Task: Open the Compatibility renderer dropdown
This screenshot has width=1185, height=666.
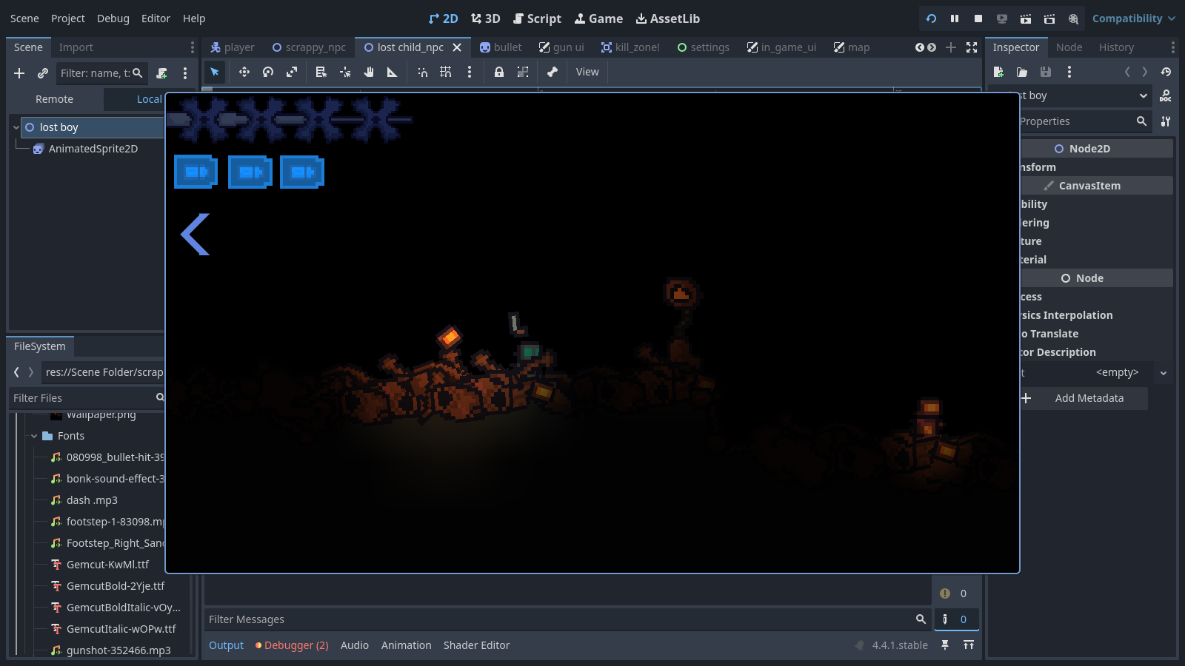Action: (1133, 18)
